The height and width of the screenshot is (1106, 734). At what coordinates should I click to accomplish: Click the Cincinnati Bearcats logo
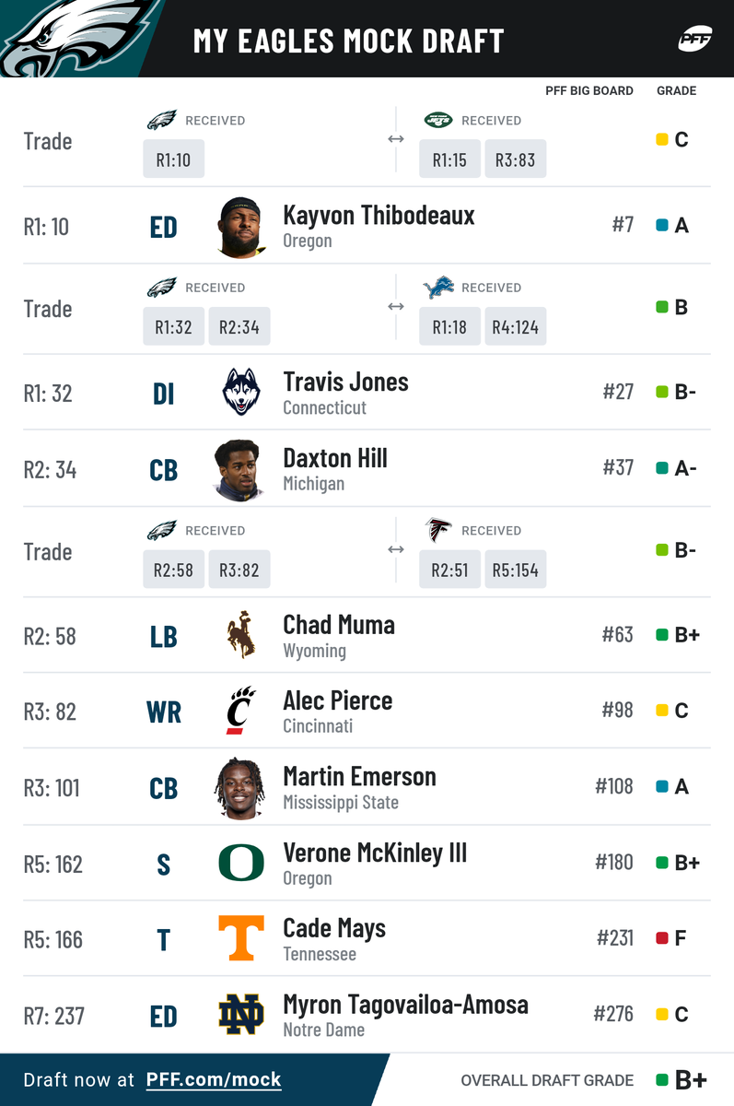point(241,711)
